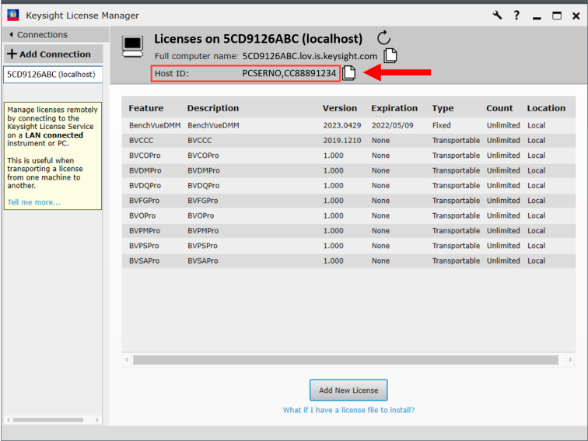Viewport: 588px width, 441px height.
Task: Select the BVSAPro feature row
Action: tap(348, 261)
